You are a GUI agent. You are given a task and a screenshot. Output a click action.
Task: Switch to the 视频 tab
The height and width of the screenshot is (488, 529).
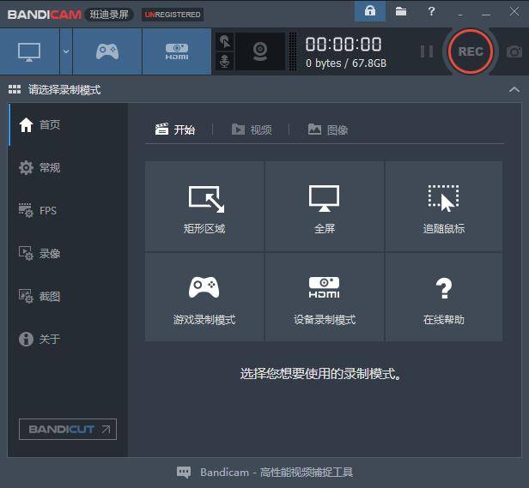coord(252,130)
